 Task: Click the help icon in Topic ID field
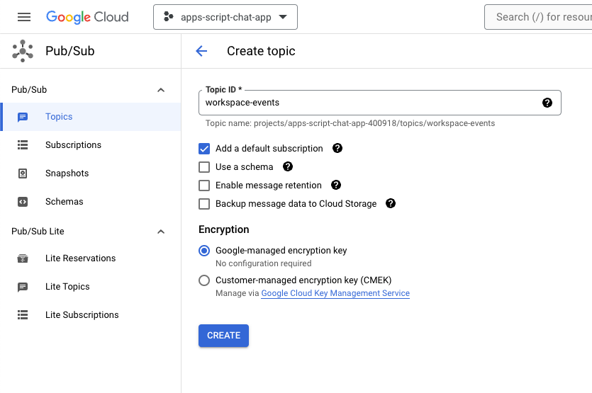point(547,103)
